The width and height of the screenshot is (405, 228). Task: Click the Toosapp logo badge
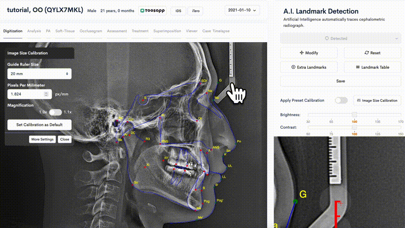click(x=152, y=11)
